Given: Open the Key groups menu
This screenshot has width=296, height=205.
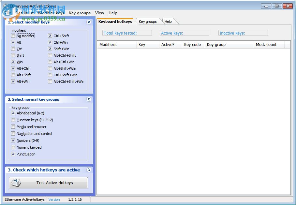Looking at the screenshot, I should click(80, 13).
